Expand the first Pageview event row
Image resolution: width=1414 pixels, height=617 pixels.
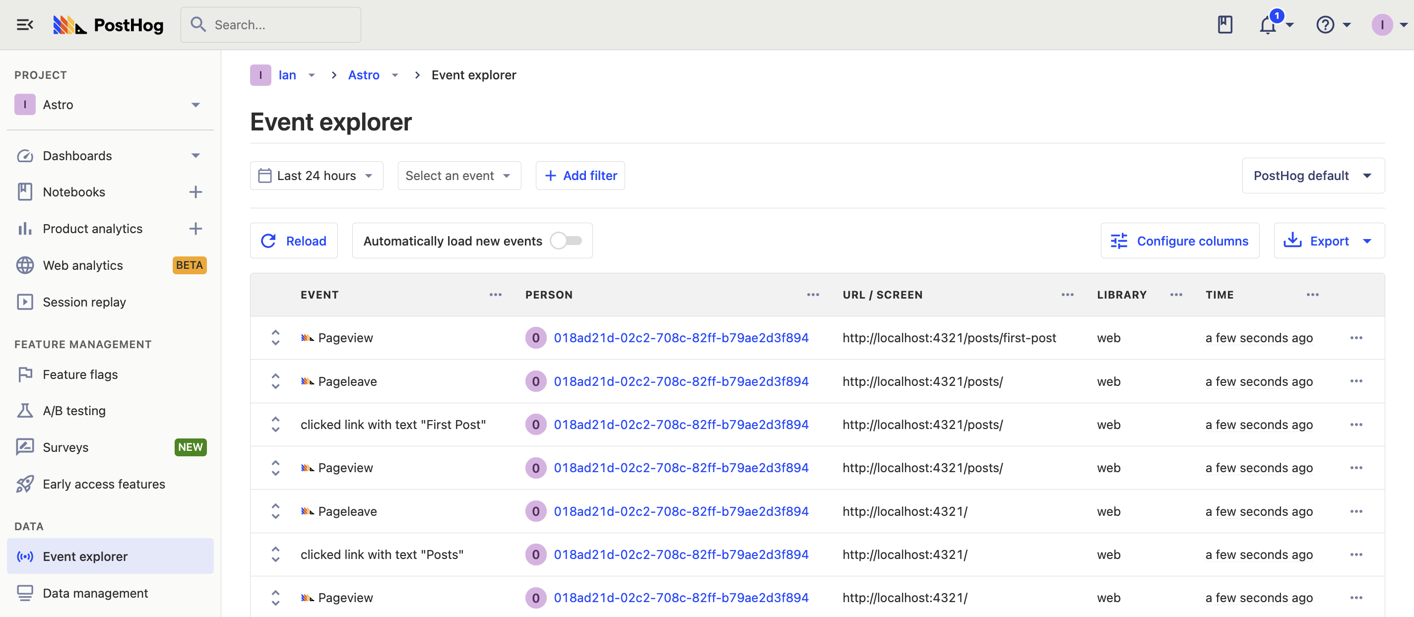tap(275, 338)
